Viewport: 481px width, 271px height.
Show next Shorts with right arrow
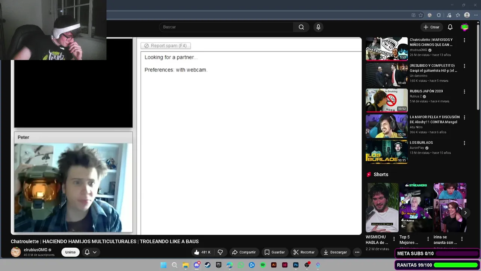pos(465,213)
